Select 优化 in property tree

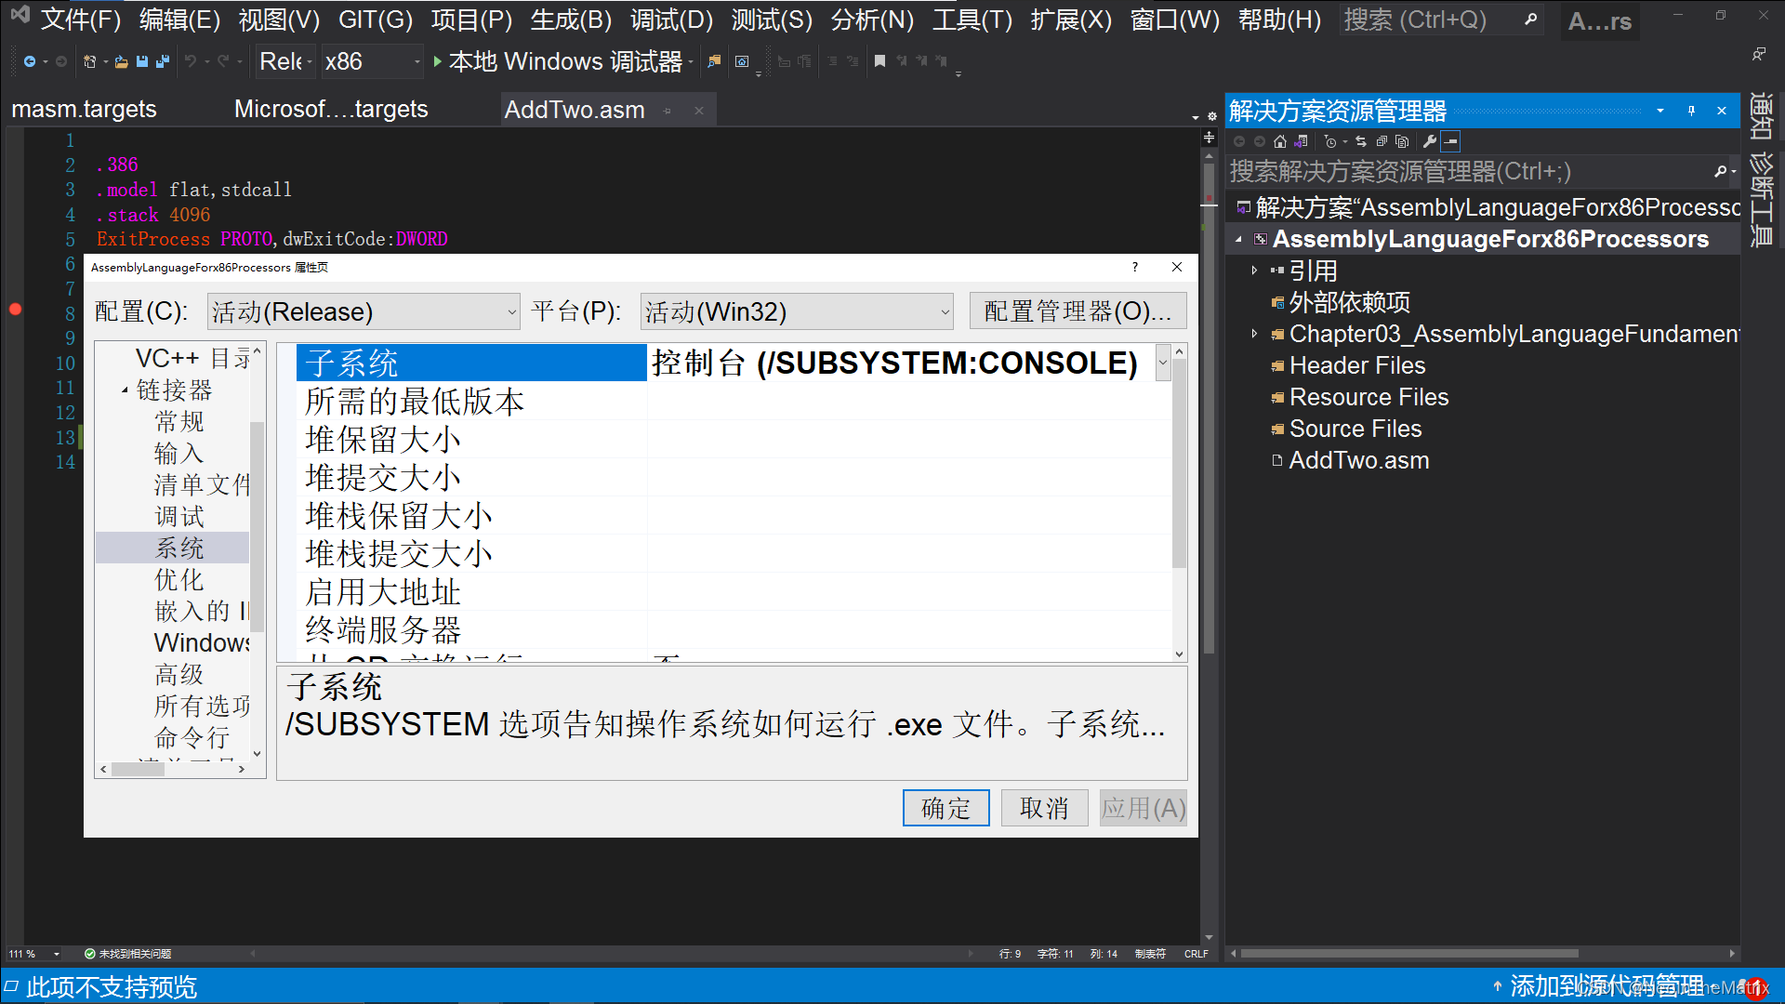(x=179, y=580)
